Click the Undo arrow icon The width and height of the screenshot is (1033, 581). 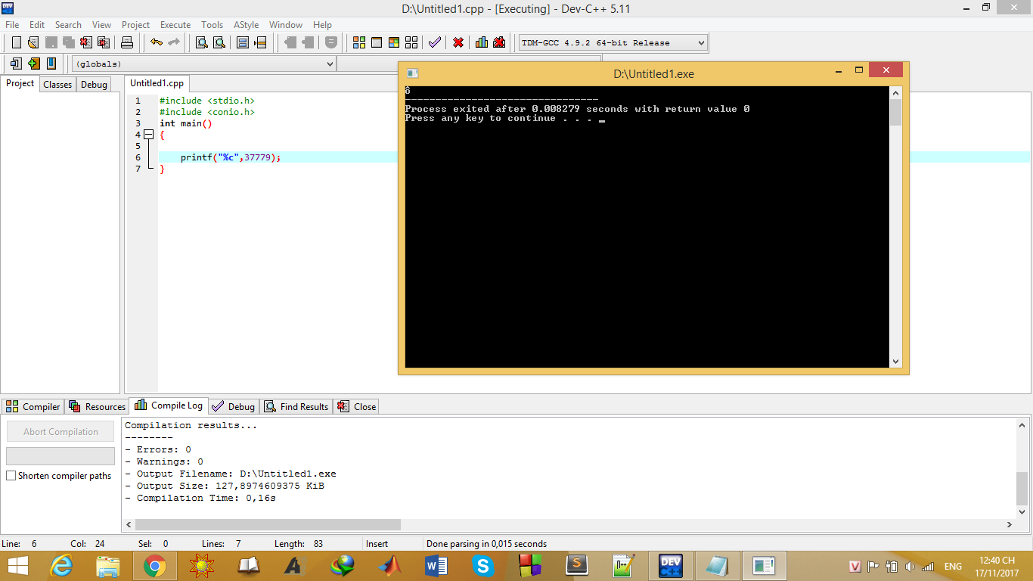tap(157, 42)
